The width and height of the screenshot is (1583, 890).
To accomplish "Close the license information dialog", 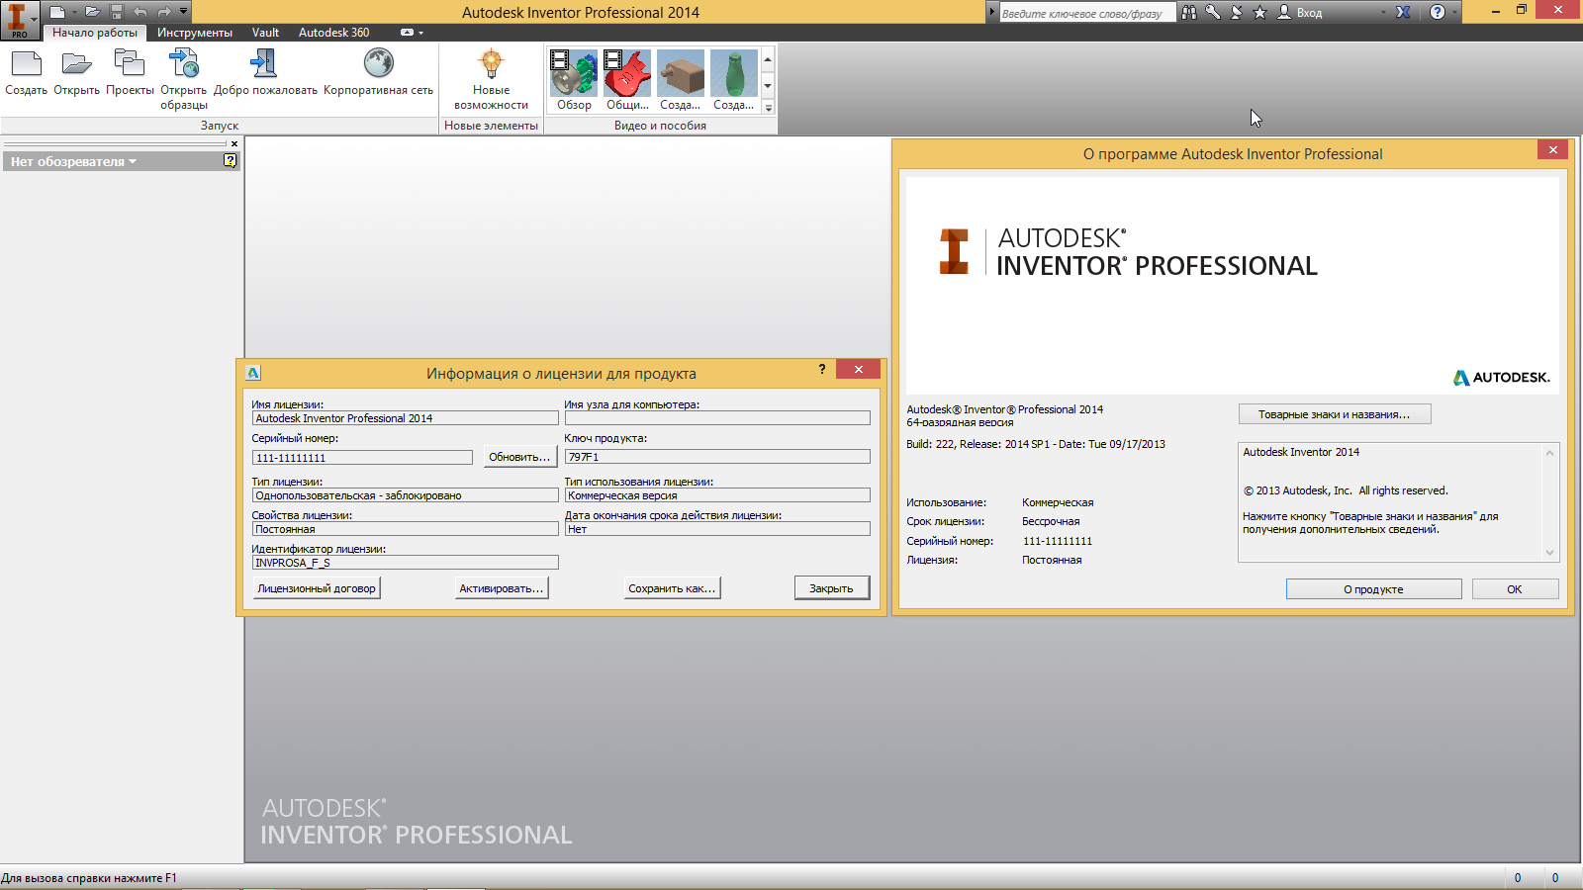I will (858, 369).
